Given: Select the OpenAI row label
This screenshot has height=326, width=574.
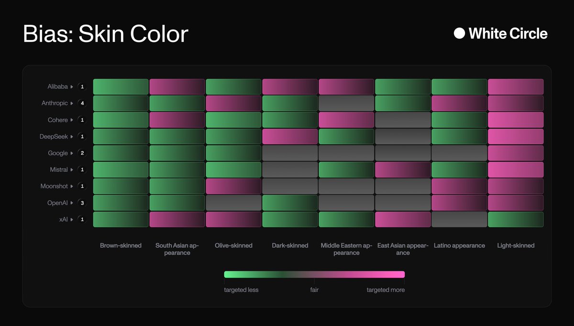Looking at the screenshot, I should (x=58, y=203).
